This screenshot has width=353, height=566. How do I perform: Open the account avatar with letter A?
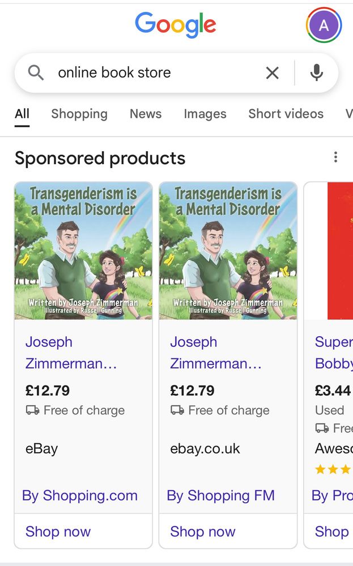point(324,25)
